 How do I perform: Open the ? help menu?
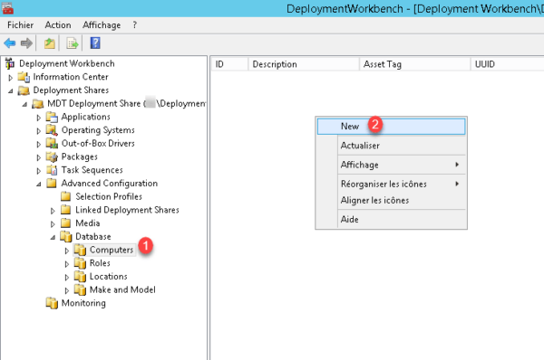[134, 25]
